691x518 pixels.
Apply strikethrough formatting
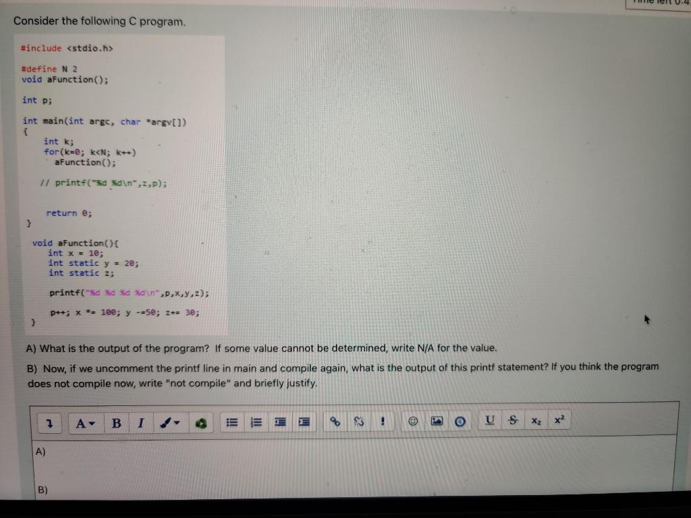click(x=513, y=421)
